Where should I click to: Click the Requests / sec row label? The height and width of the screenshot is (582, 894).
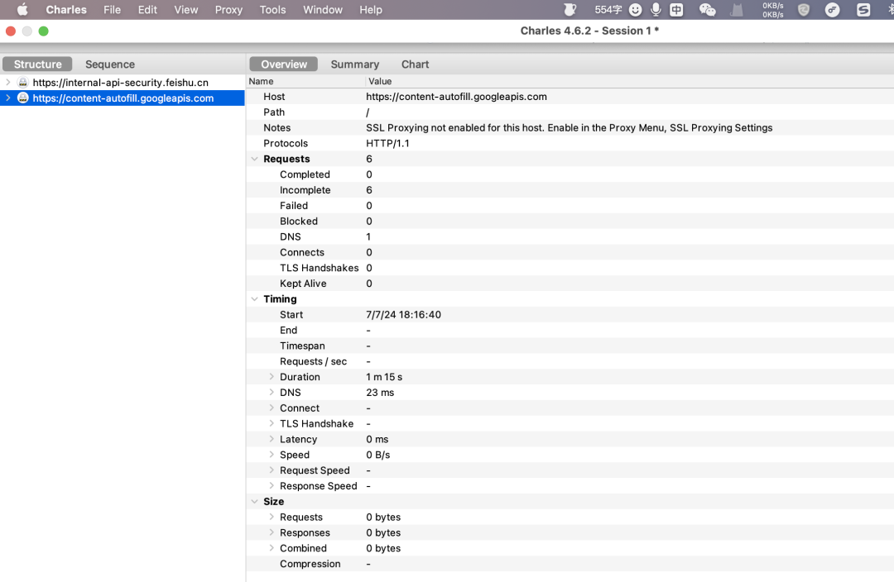click(313, 361)
